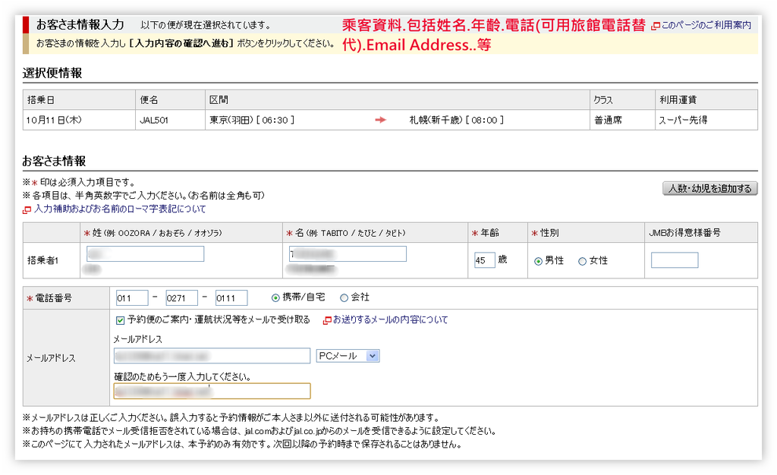Click phone number field containing 011
Screen dimensions: 777x475
point(132,297)
